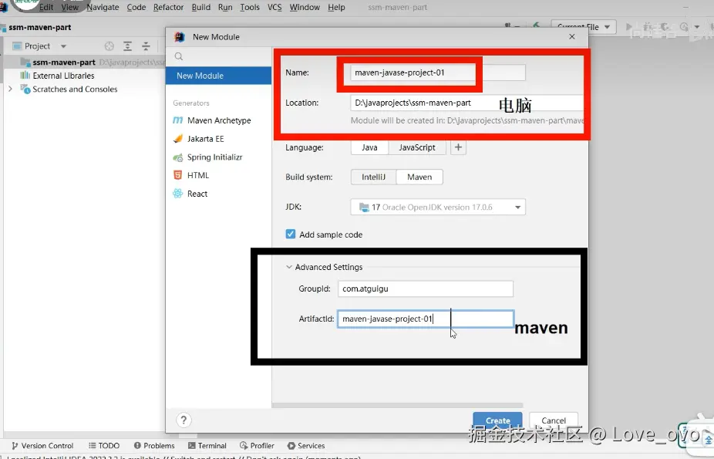The width and height of the screenshot is (714, 459).
Task: Click the horizontal scrollbar in dialog
Action: [398, 405]
